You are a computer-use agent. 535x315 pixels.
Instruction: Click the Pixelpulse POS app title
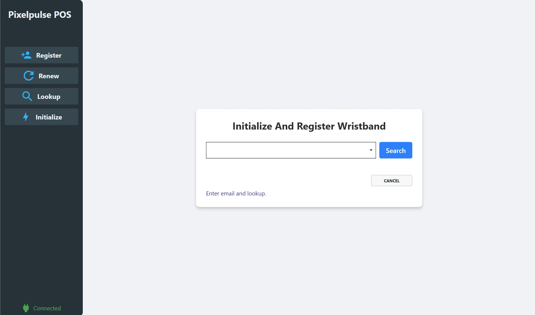pyautogui.click(x=40, y=15)
